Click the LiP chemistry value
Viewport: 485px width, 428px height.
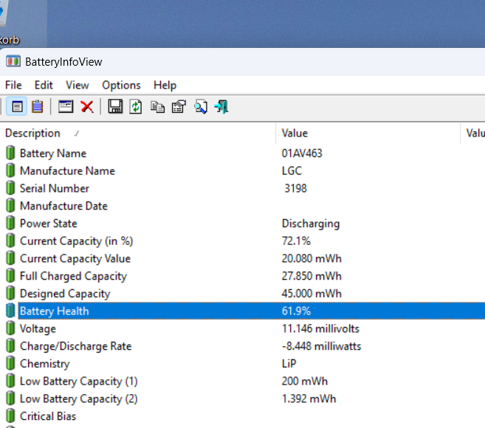coord(289,363)
